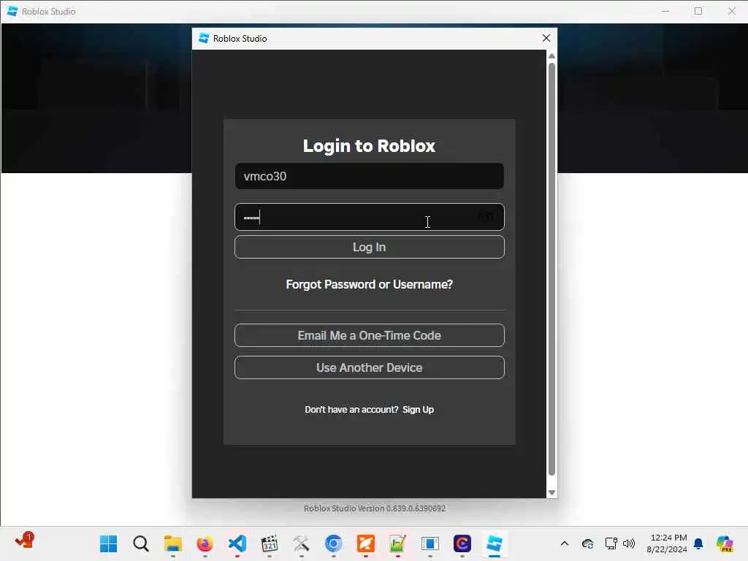Open the red checkmark icon with badge
This screenshot has width=748, height=561.
[24, 541]
